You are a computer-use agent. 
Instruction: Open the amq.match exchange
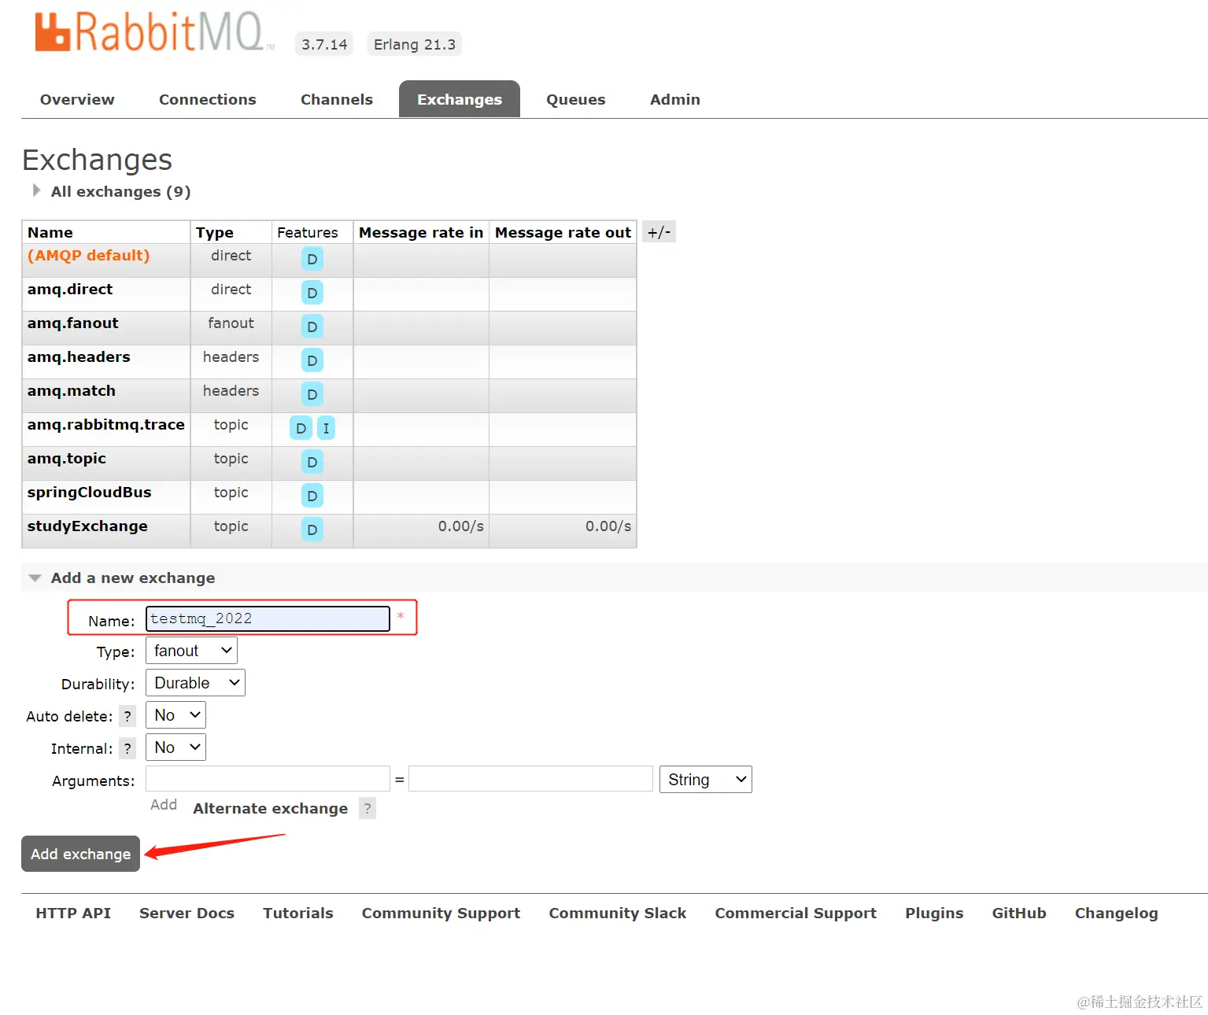(72, 391)
